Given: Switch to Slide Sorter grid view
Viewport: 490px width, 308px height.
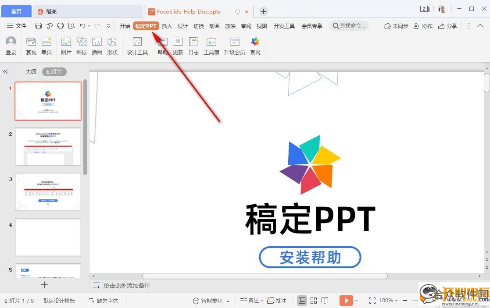Looking at the screenshot, I should [x=314, y=301].
